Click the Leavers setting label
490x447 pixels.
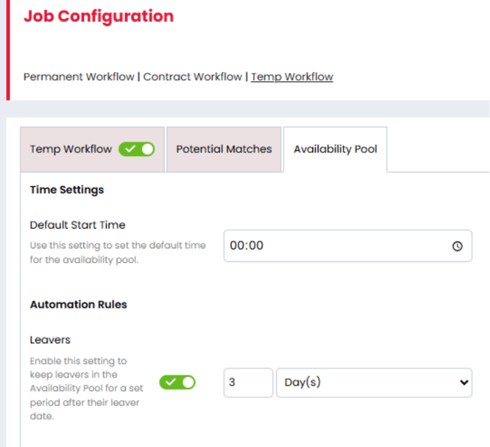pyautogui.click(x=50, y=340)
